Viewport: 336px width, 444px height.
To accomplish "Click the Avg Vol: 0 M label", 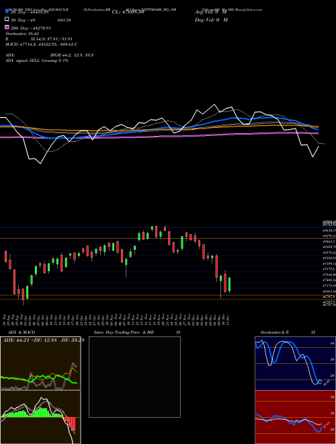I will (211, 12).
